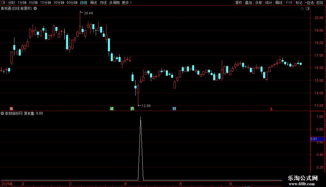The image size is (326, 187).
Task: Click the 2025年 date axis label
Action: pyautogui.click(x=7, y=184)
